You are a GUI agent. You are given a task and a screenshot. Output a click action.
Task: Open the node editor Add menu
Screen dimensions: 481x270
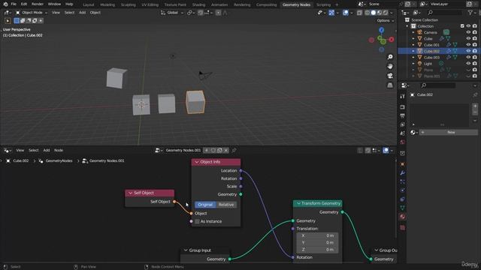pos(47,150)
